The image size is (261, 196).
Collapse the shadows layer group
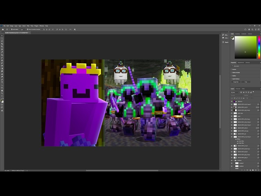234,160
